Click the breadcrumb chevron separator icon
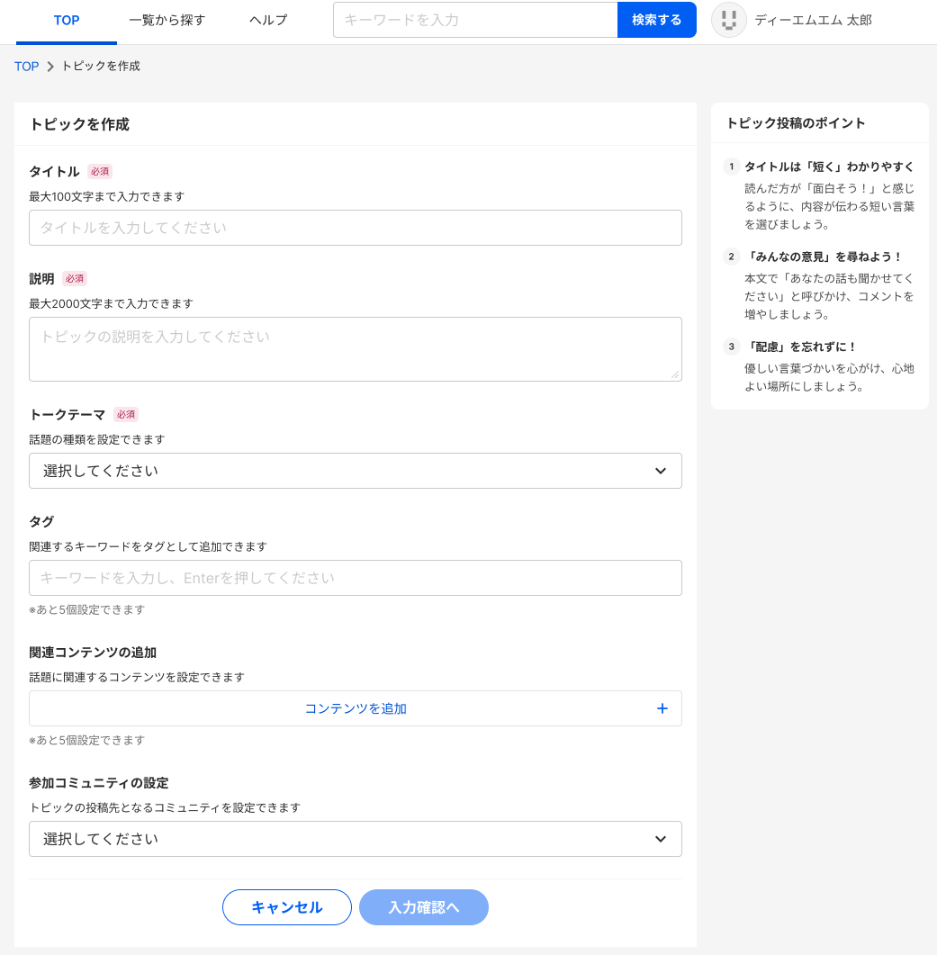This screenshot has height=955, width=937. pyautogui.click(x=50, y=67)
